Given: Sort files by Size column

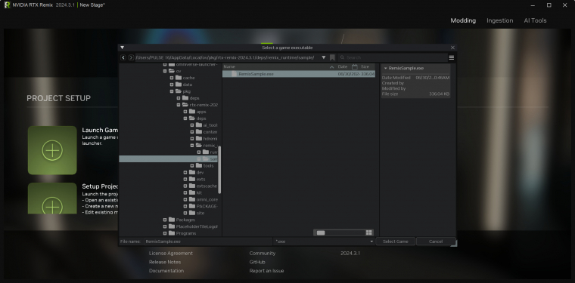Looking at the screenshot, I should (365, 67).
